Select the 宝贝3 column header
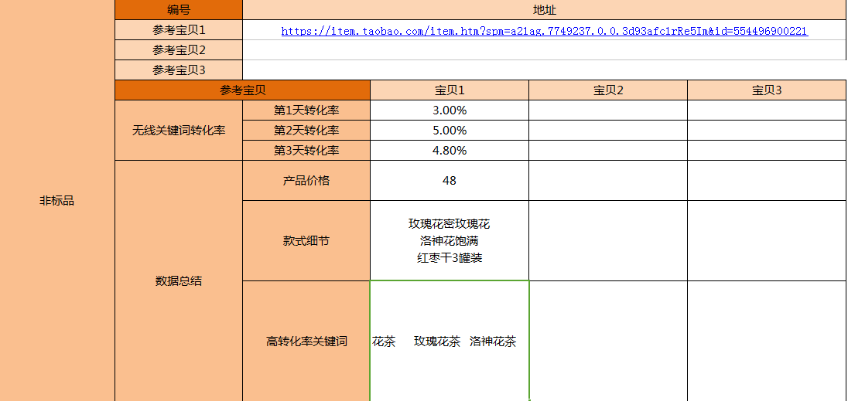The width and height of the screenshot is (848, 401). [767, 90]
